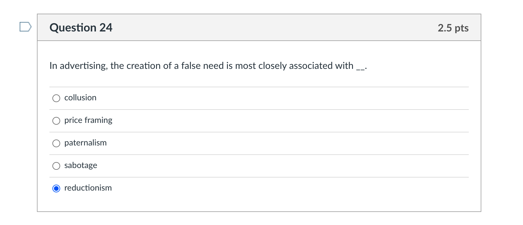Click the price framing answer label
This screenshot has width=523, height=225.
tap(88, 120)
